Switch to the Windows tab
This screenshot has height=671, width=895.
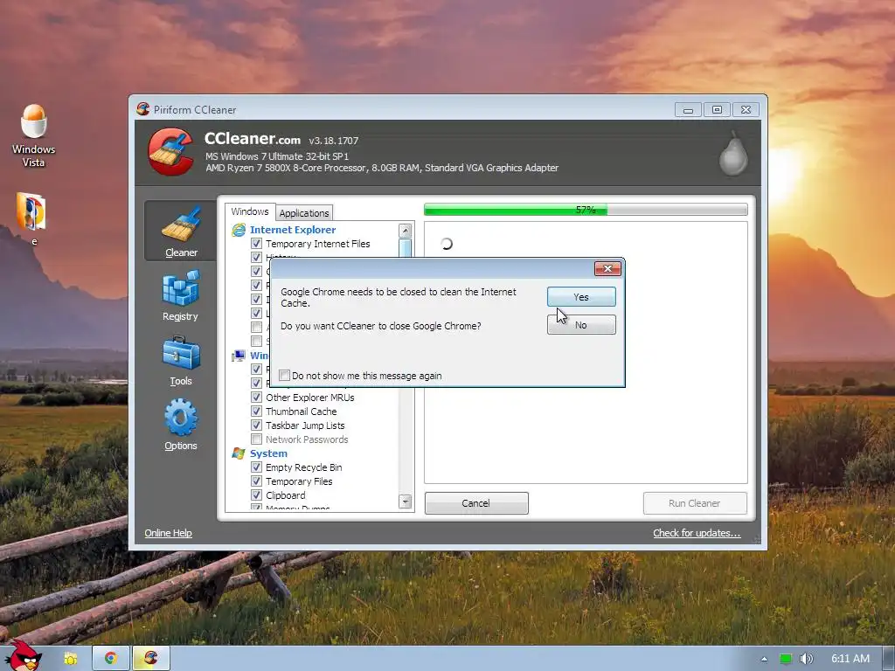tap(249, 211)
